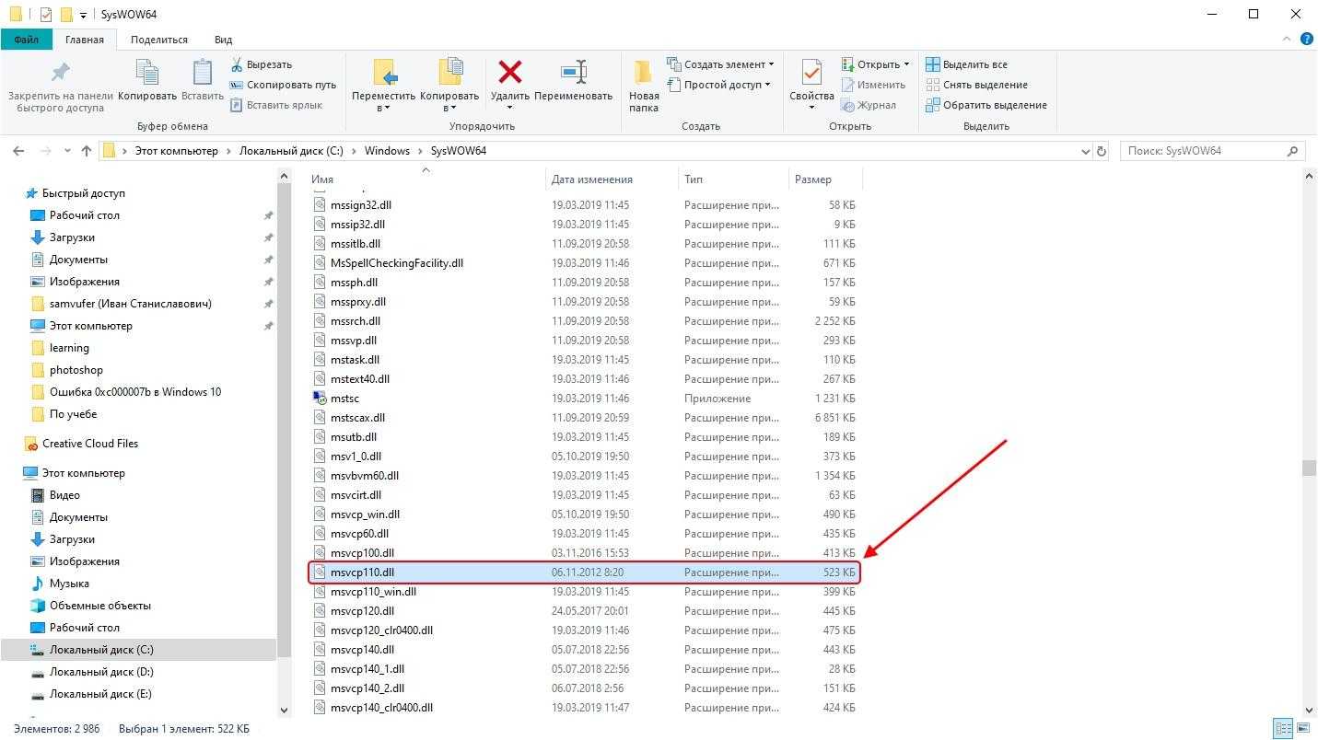Image resolution: width=1318 pixels, height=740 pixels.
Task: Click the Cut (Вырезать) scissors icon
Action: tap(237, 64)
